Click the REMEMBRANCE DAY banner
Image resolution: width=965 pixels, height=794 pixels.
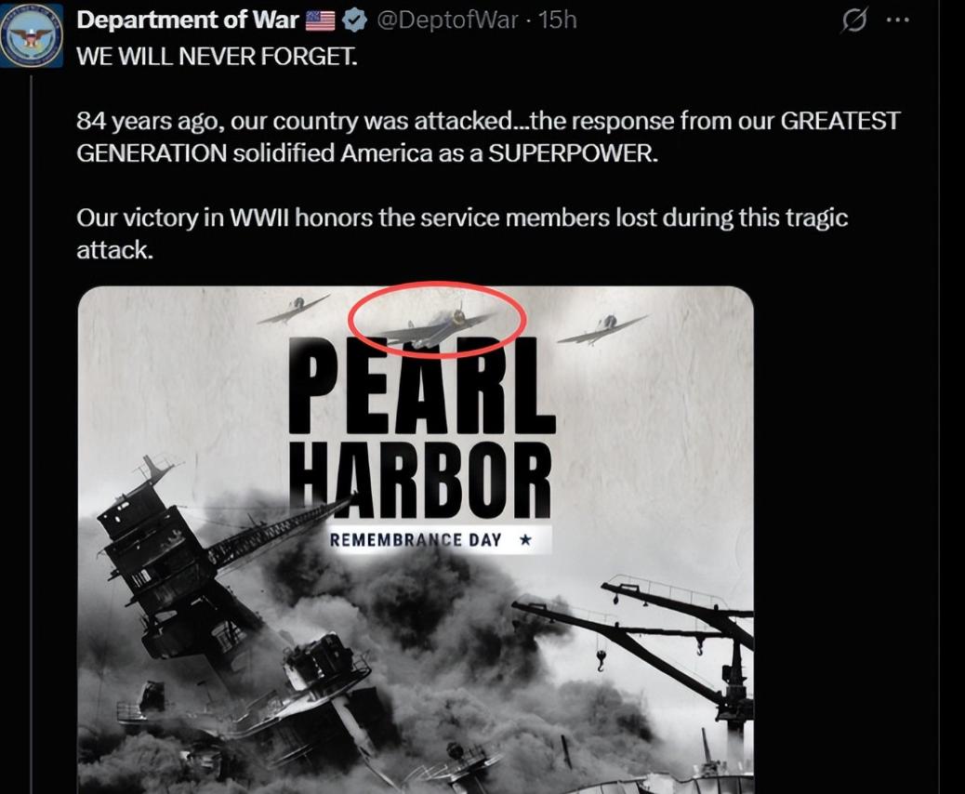pos(440,540)
